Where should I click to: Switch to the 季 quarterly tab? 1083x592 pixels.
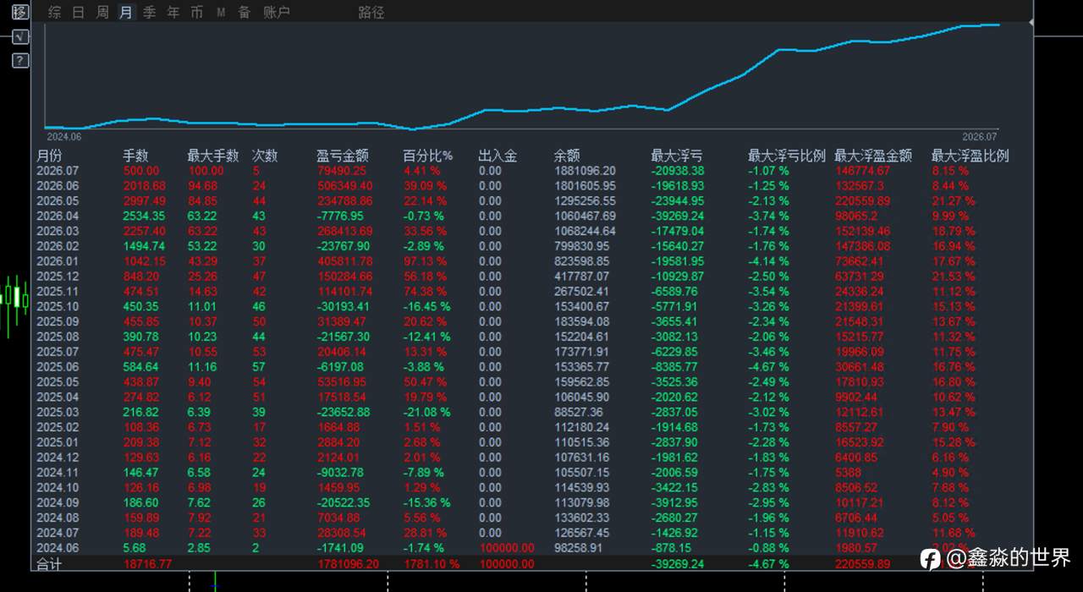click(x=150, y=13)
